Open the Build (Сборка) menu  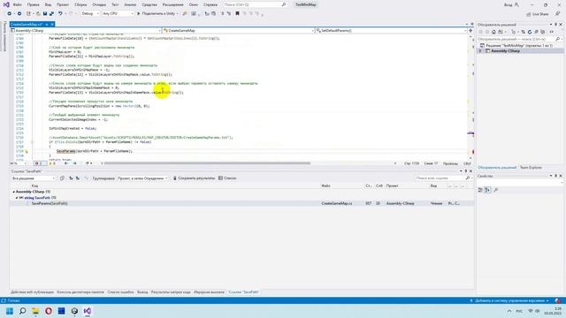click(80, 4)
